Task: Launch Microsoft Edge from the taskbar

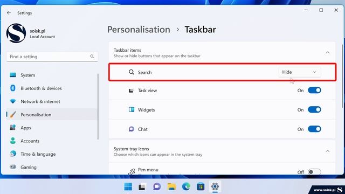Action: click(186, 187)
